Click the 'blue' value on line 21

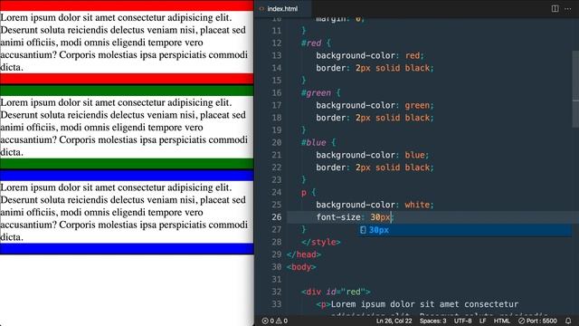coord(414,155)
